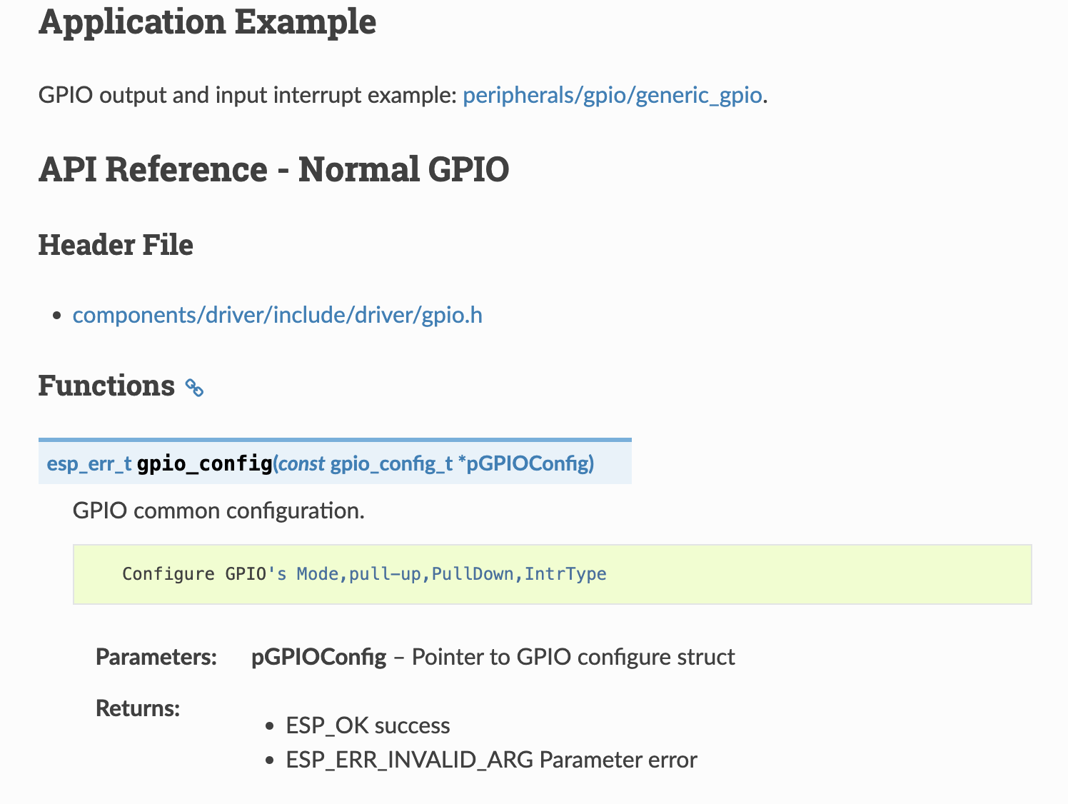This screenshot has width=1068, height=804.
Task: Click the Returns: field label
Action: 138,708
